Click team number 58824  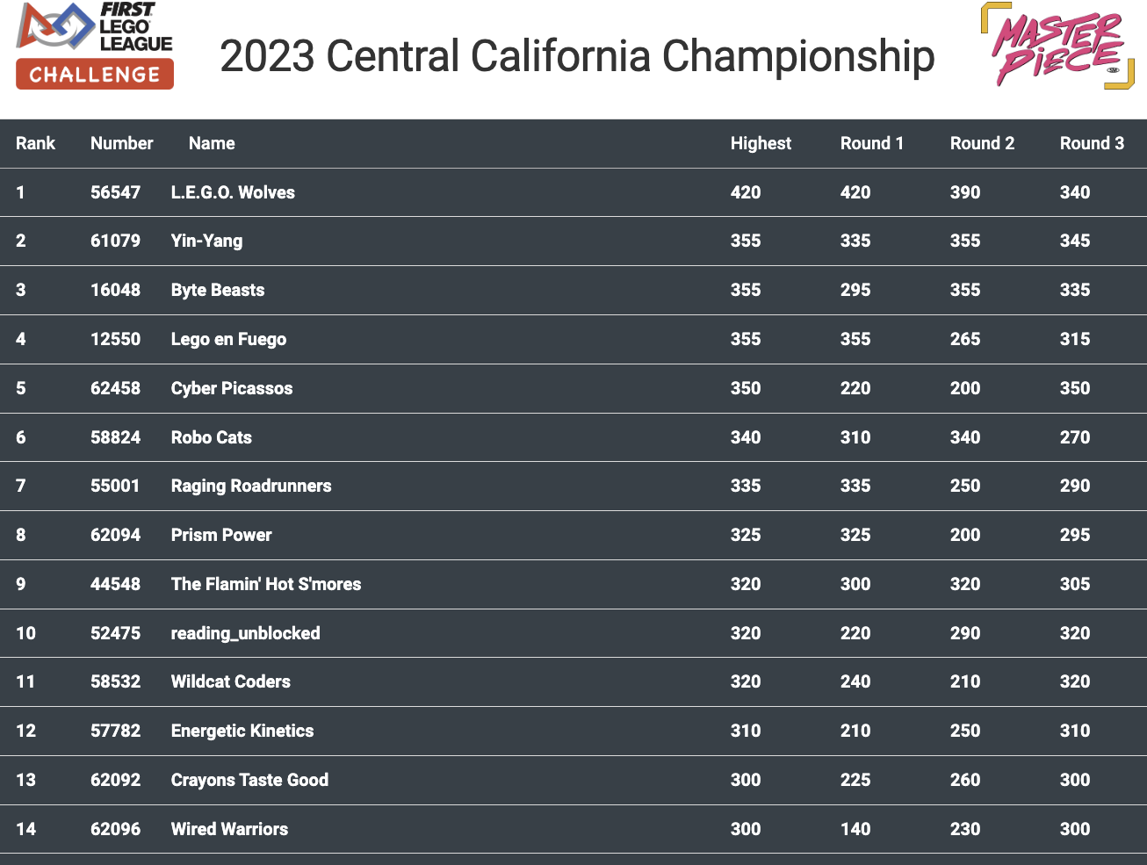point(115,437)
